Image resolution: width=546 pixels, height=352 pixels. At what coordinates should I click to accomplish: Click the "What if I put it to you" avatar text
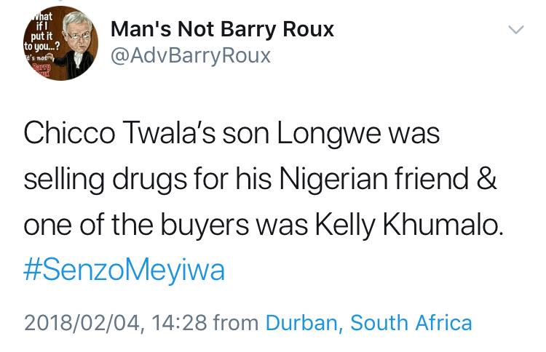(41, 31)
